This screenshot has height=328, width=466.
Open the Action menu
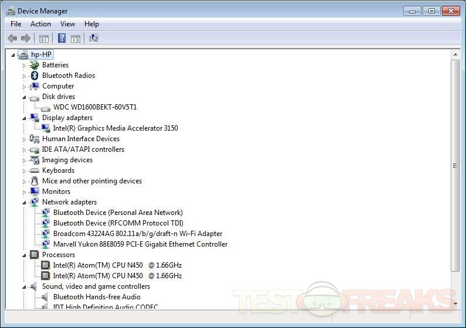coord(40,24)
